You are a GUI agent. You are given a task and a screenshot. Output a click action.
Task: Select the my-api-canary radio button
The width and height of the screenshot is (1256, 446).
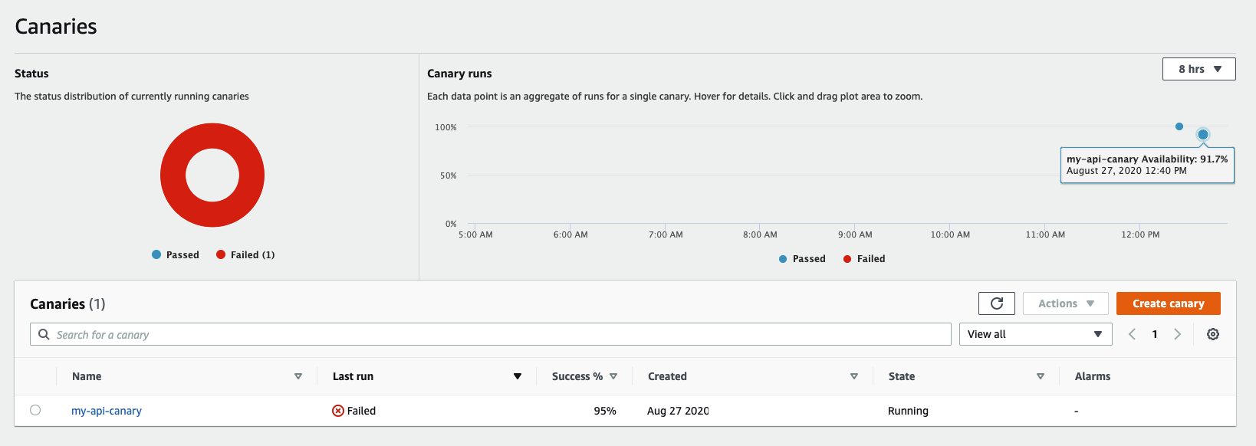tap(35, 410)
